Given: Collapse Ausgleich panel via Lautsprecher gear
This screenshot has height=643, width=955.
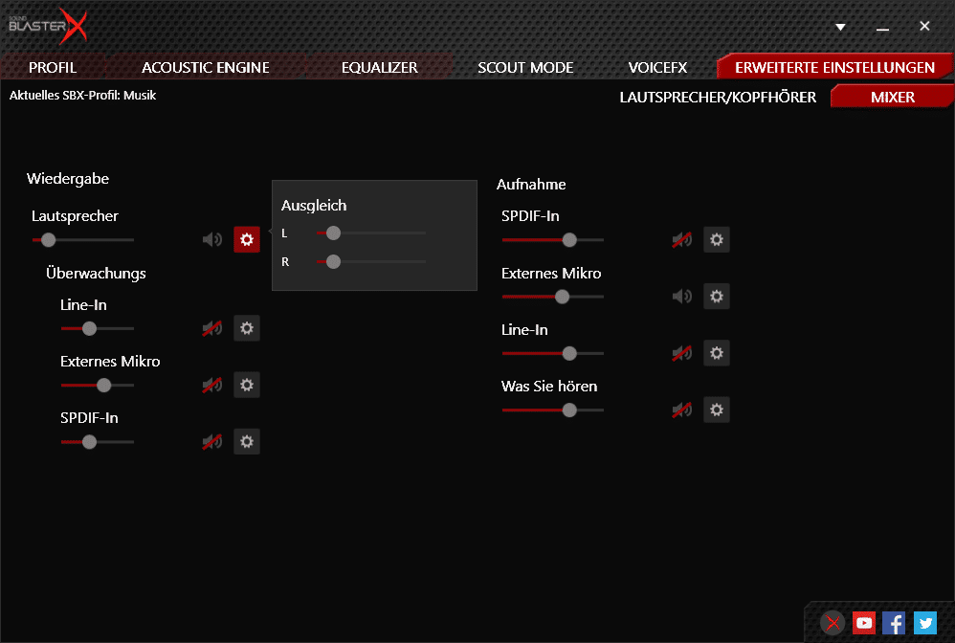Looking at the screenshot, I should pos(247,239).
